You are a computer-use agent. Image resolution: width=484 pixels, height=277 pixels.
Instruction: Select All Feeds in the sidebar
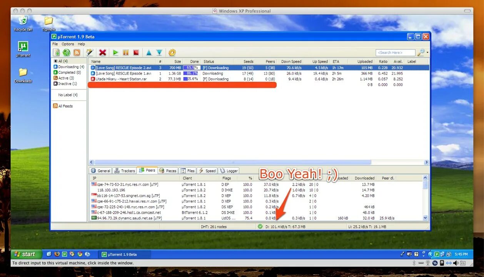click(x=63, y=106)
